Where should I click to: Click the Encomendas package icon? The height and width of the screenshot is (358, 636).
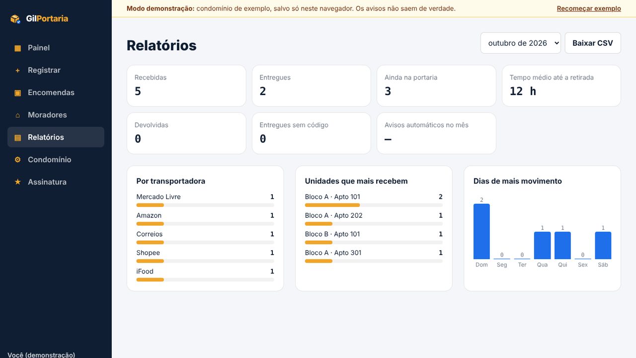coord(18,93)
